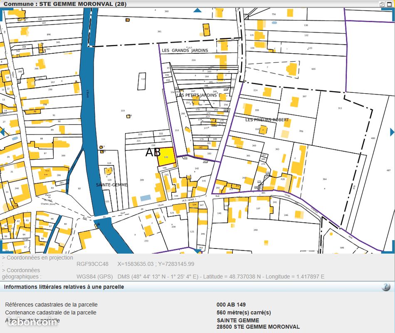
Task: Click the Références cadastrales de la parcelle label
Action: [x=51, y=305]
